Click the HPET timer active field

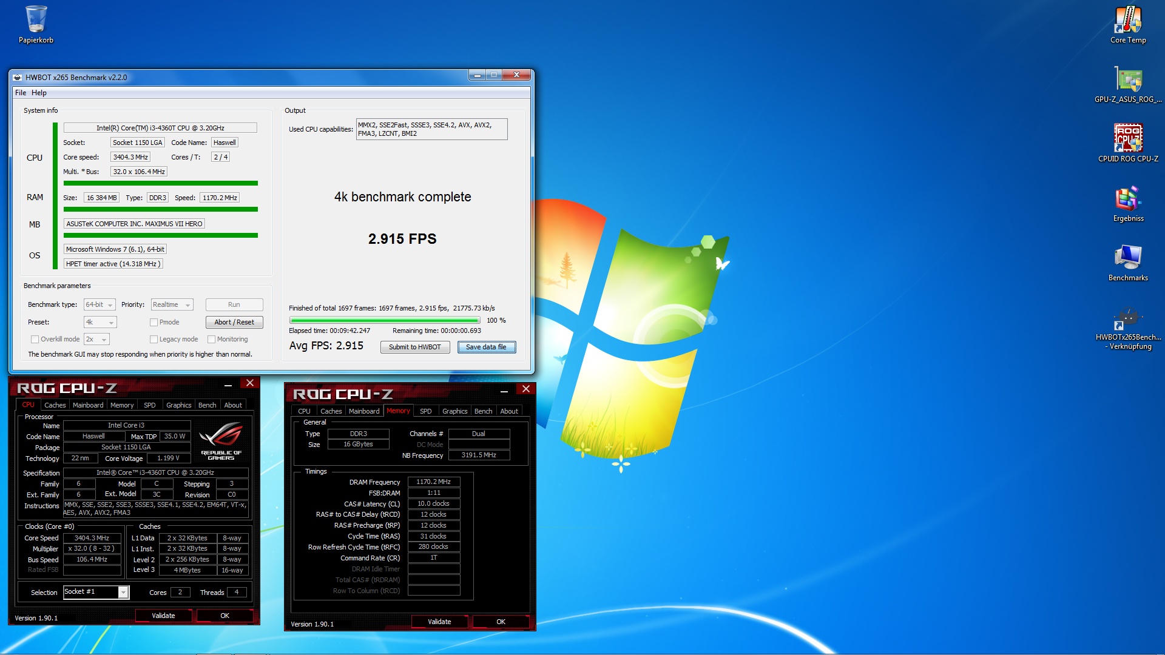point(113,264)
